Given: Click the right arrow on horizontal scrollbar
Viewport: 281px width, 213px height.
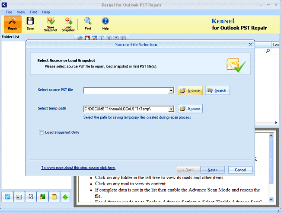Looking at the screenshot, I should [276, 123].
